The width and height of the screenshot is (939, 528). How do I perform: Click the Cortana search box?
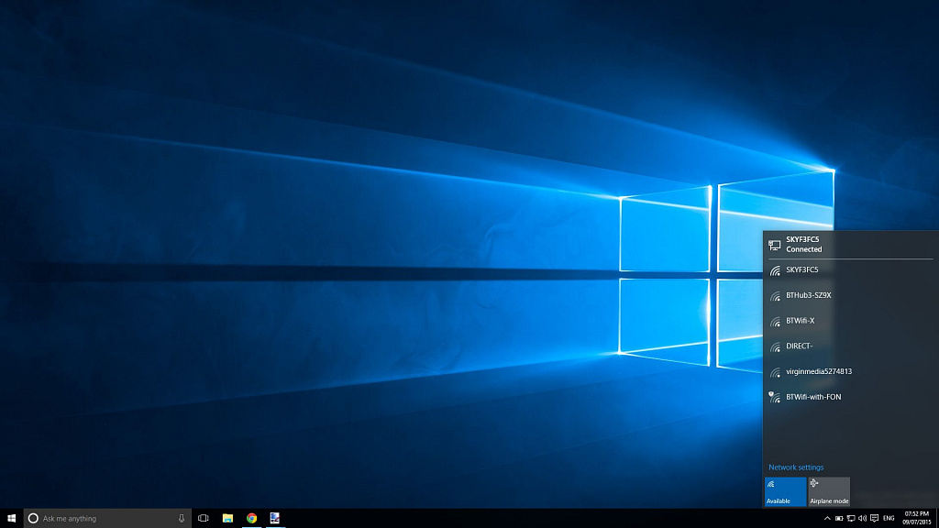point(107,519)
